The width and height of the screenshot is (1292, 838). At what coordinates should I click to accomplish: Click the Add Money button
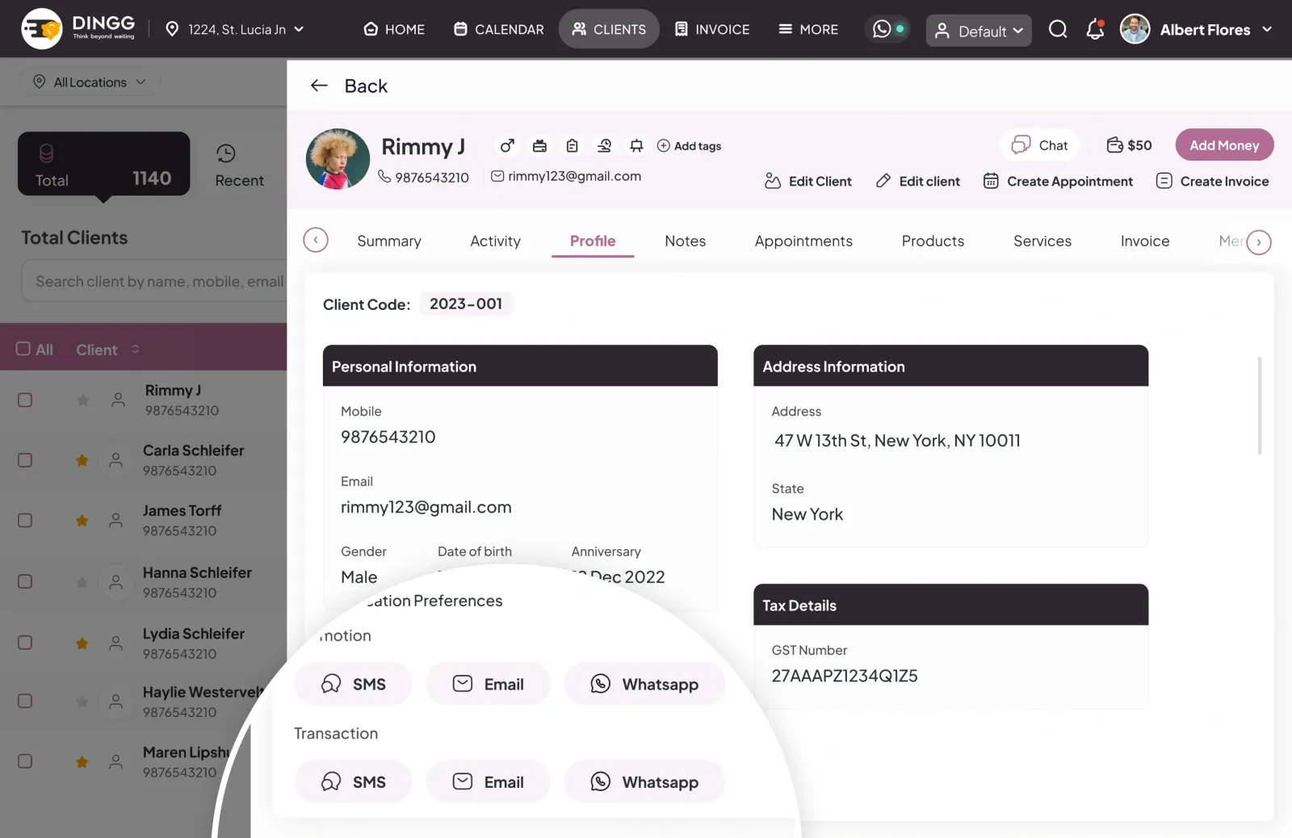pyautogui.click(x=1224, y=145)
